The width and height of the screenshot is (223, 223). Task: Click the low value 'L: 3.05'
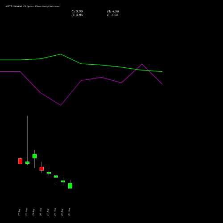[113, 15]
